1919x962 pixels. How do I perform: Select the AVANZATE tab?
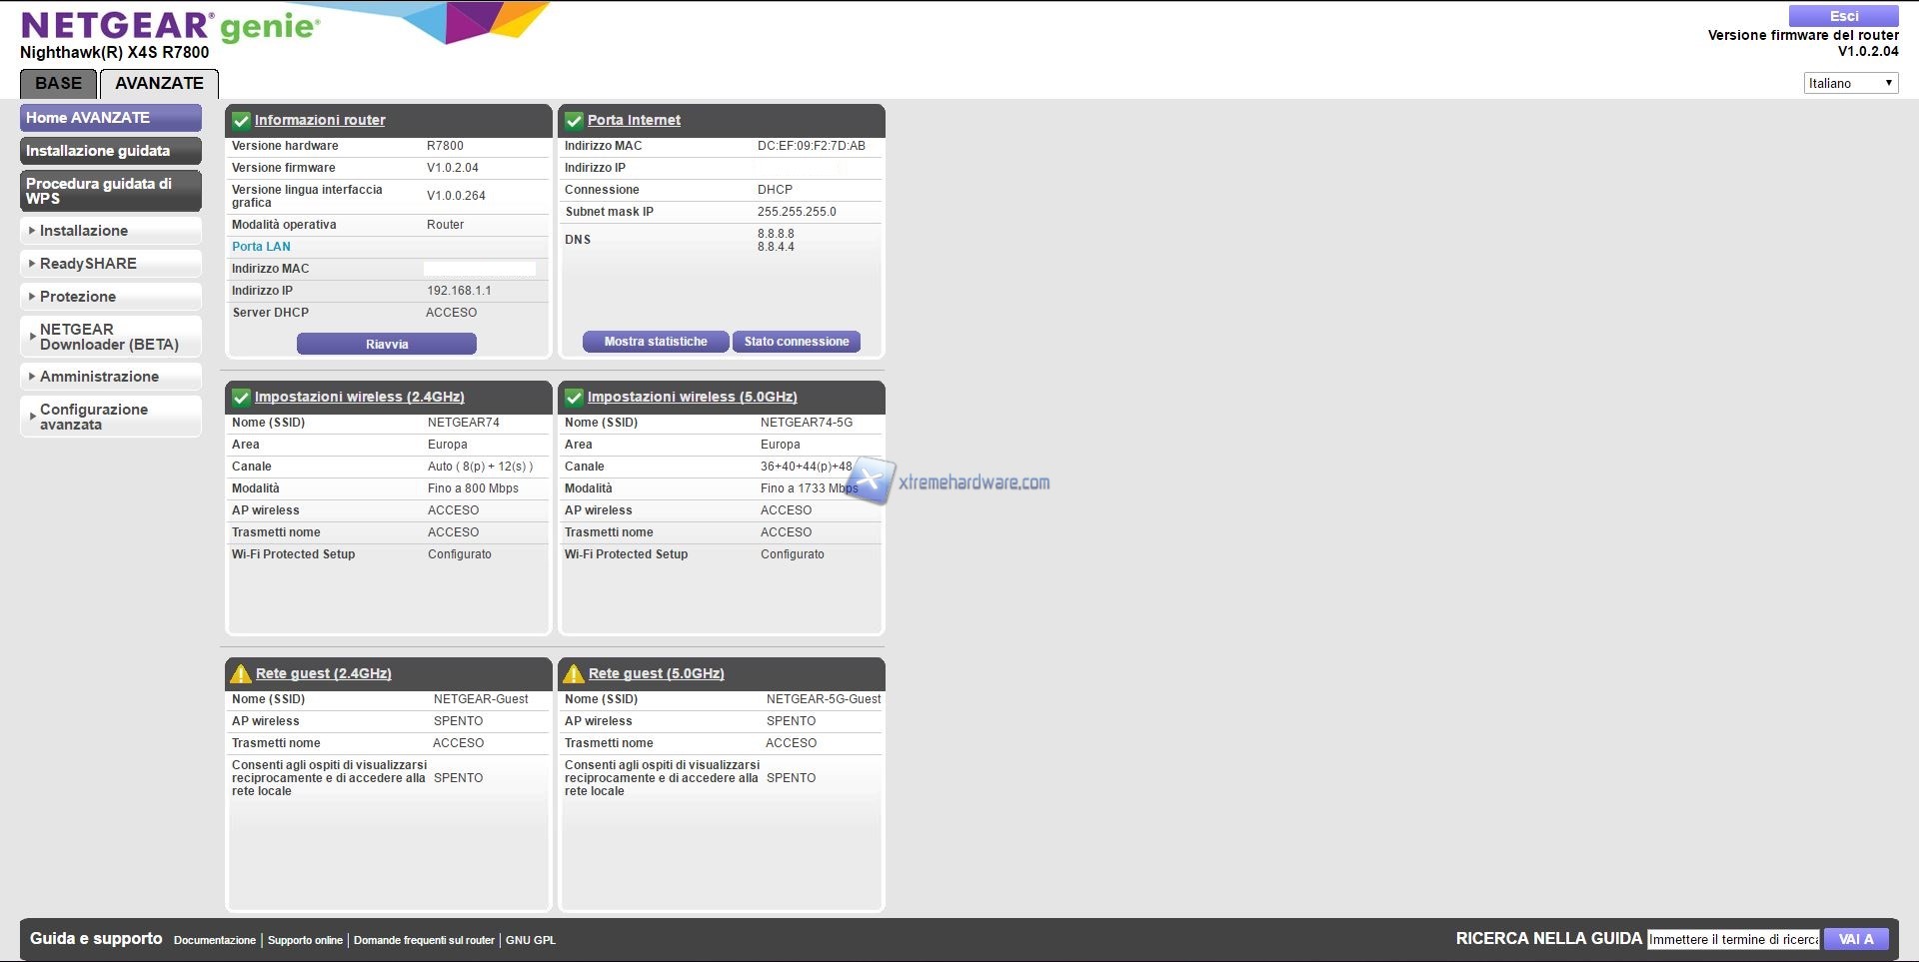pyautogui.click(x=159, y=84)
